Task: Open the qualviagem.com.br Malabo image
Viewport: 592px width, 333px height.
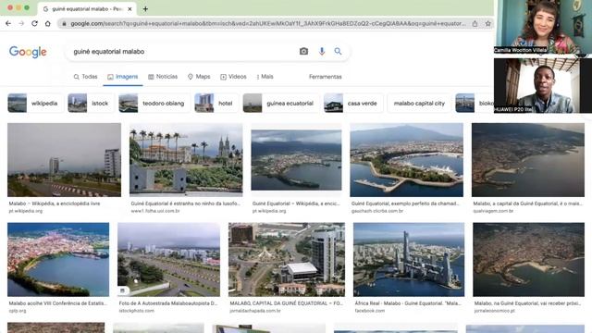Action: [x=528, y=160]
